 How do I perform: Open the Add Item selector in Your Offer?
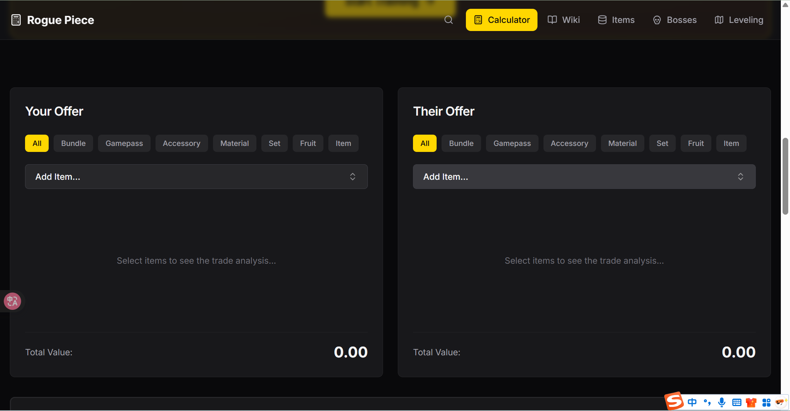(196, 177)
